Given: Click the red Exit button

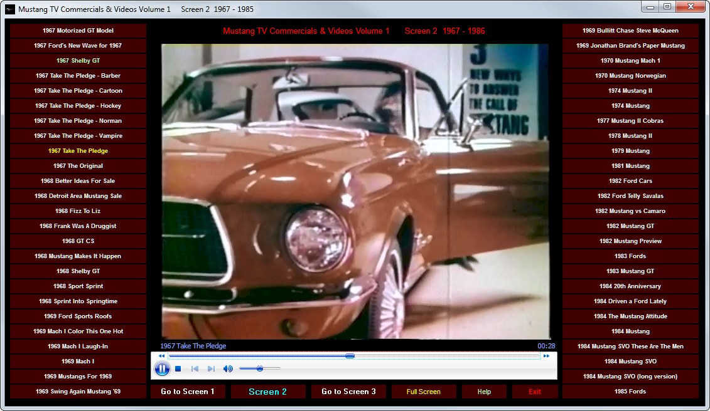Looking at the screenshot, I should coord(535,392).
